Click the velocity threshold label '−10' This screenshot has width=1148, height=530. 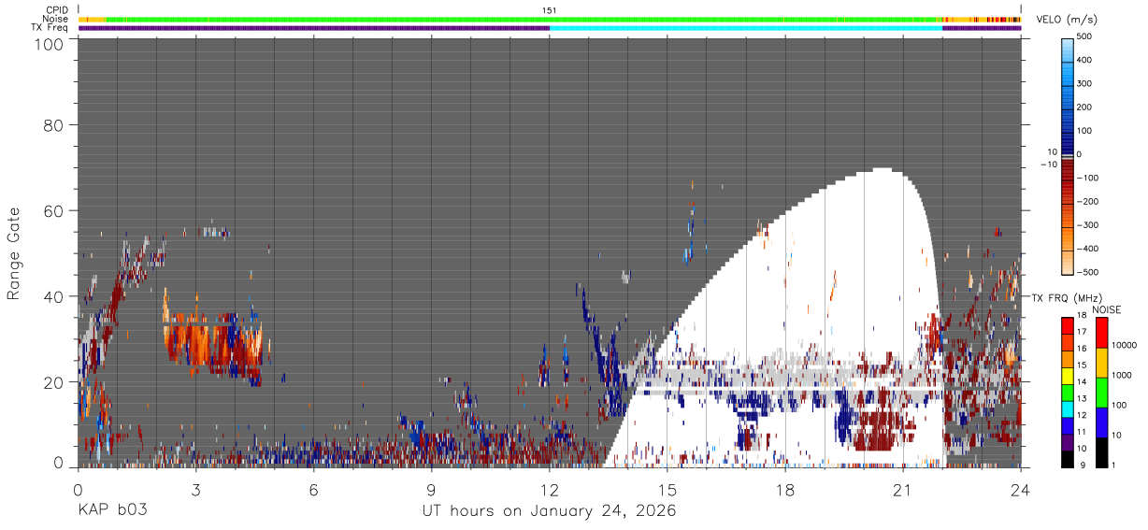(1047, 165)
